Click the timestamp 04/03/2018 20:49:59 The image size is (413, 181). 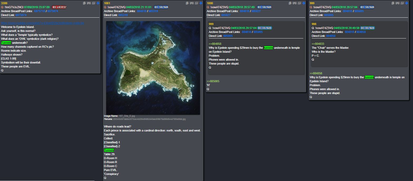click(347, 28)
